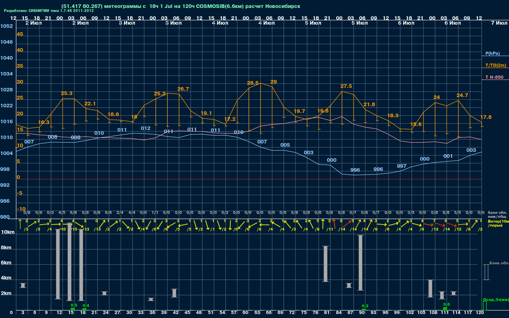Click the 005 pressure value label
This screenshot has width=509, height=318.
[x=285, y=145]
